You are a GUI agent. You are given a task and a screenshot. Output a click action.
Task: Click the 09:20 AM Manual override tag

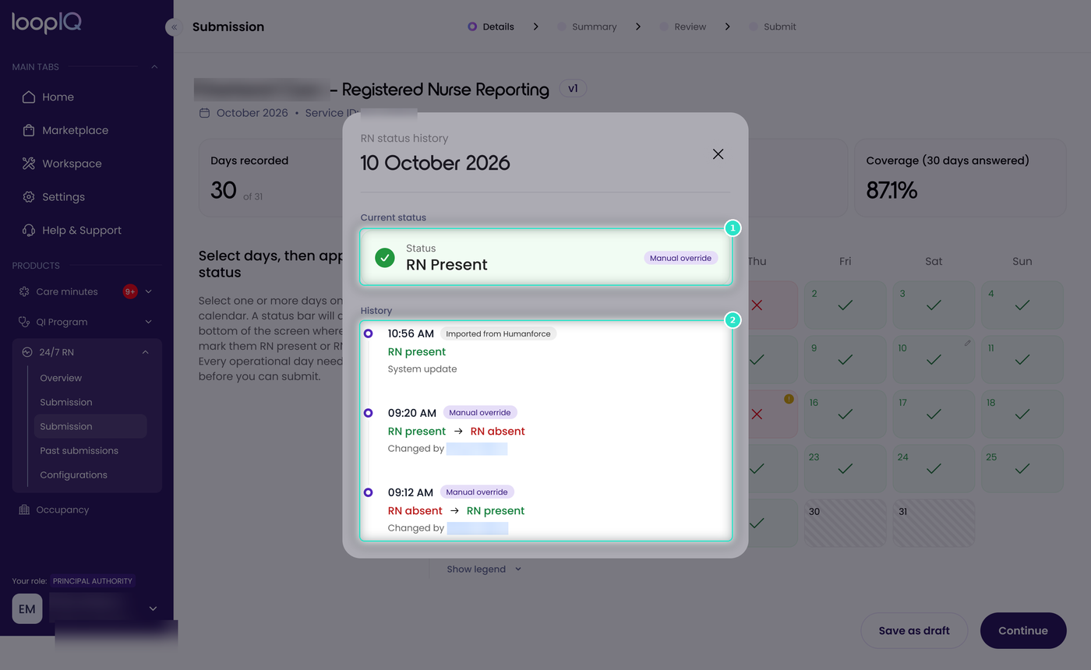[480, 413]
